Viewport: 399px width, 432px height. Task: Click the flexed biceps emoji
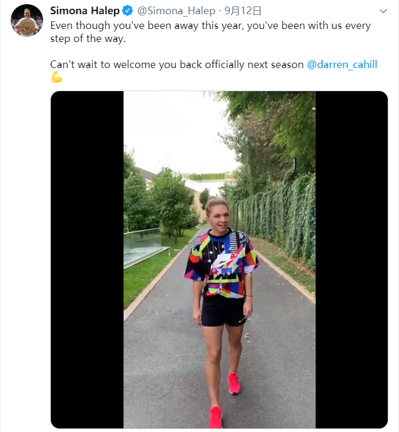click(x=57, y=77)
